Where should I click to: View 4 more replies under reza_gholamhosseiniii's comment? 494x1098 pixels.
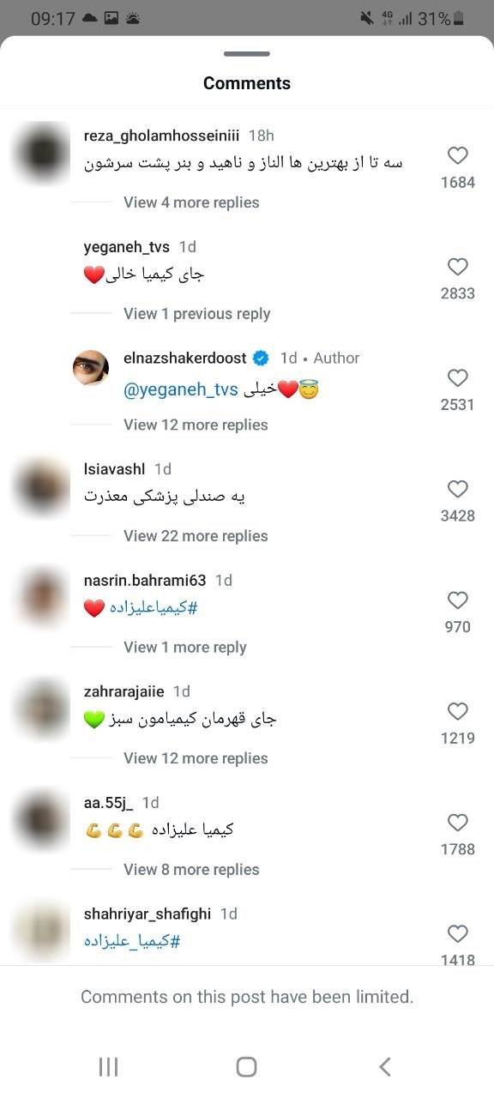[x=190, y=202]
